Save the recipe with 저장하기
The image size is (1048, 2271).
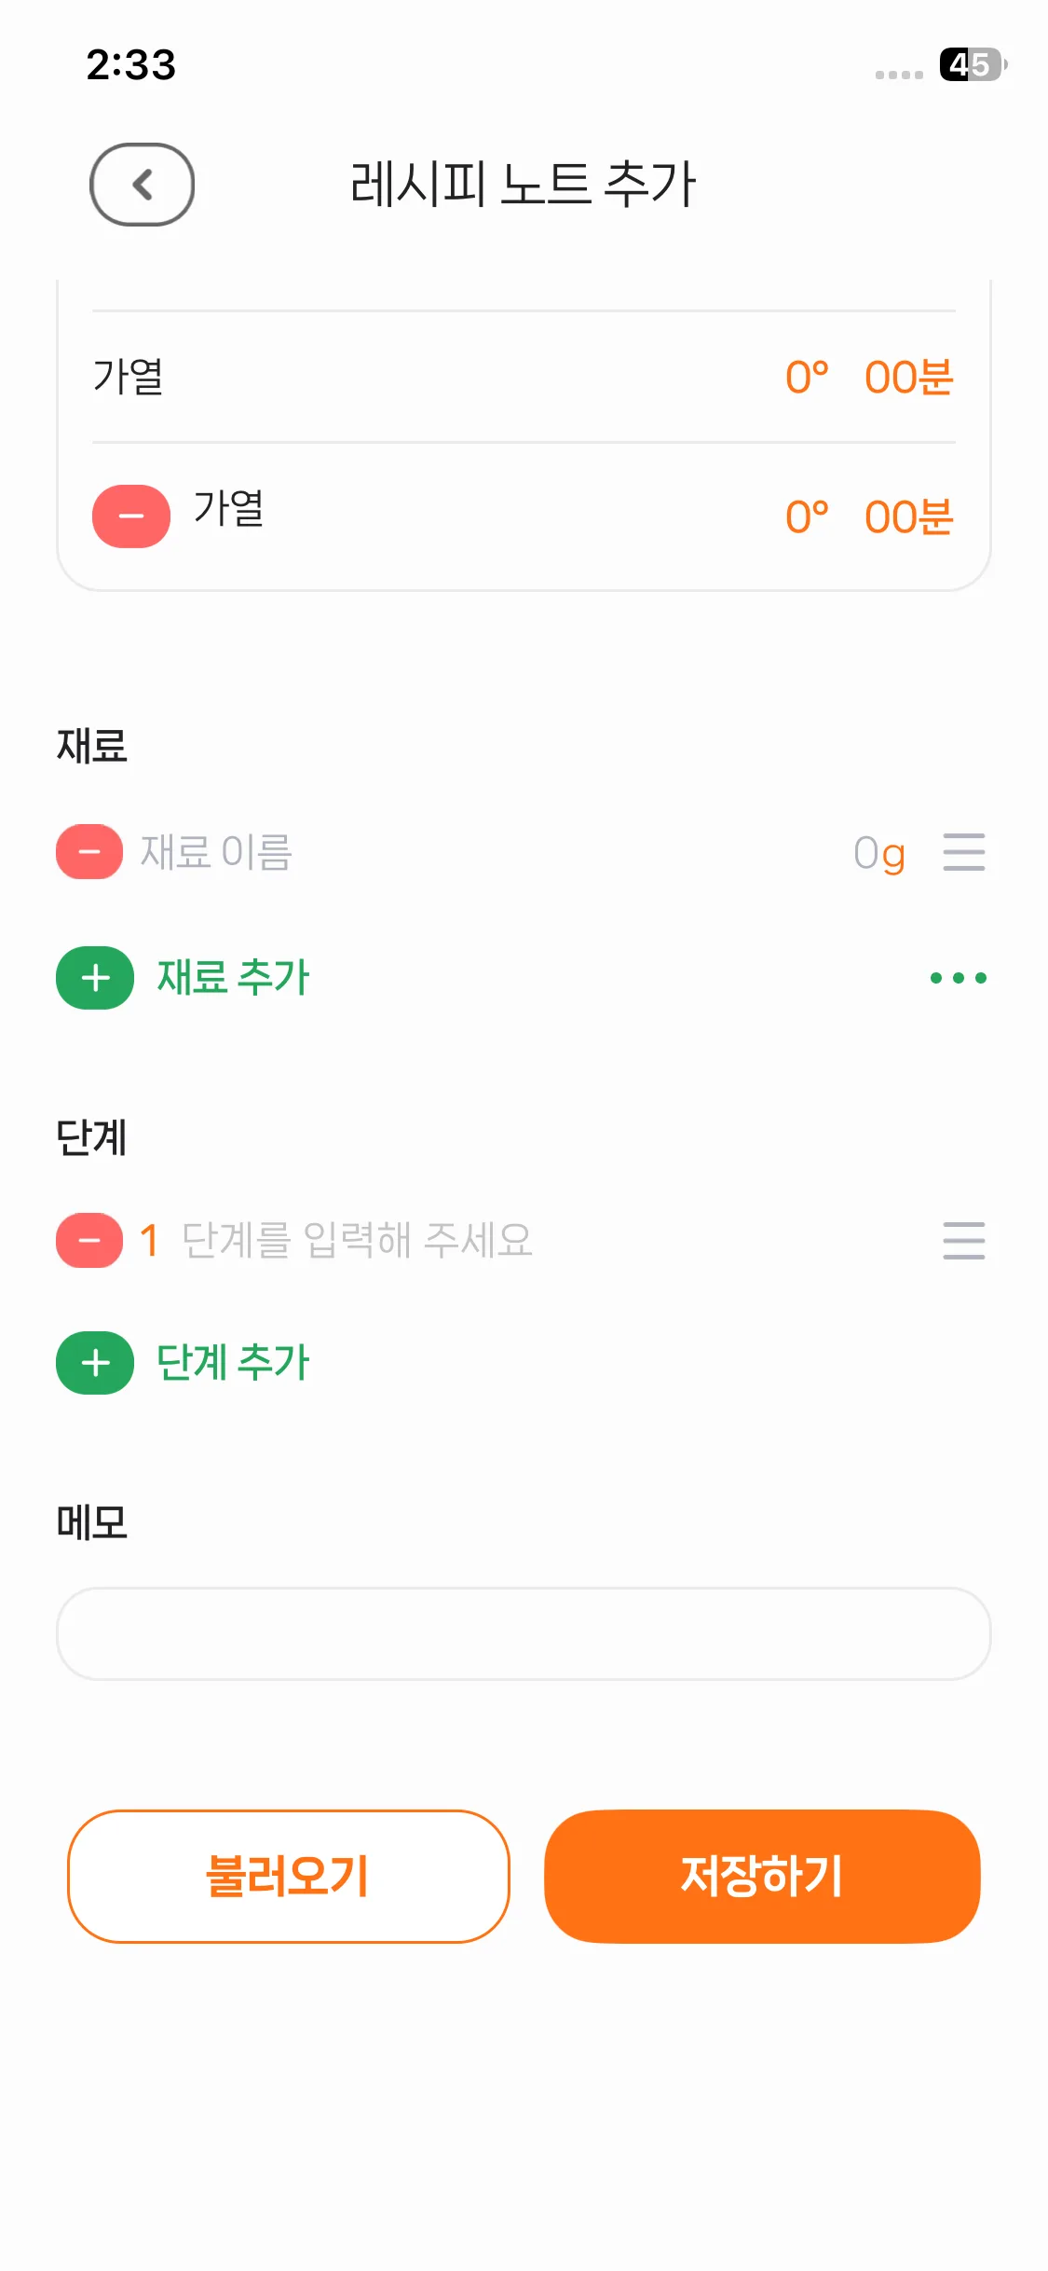pos(762,1876)
